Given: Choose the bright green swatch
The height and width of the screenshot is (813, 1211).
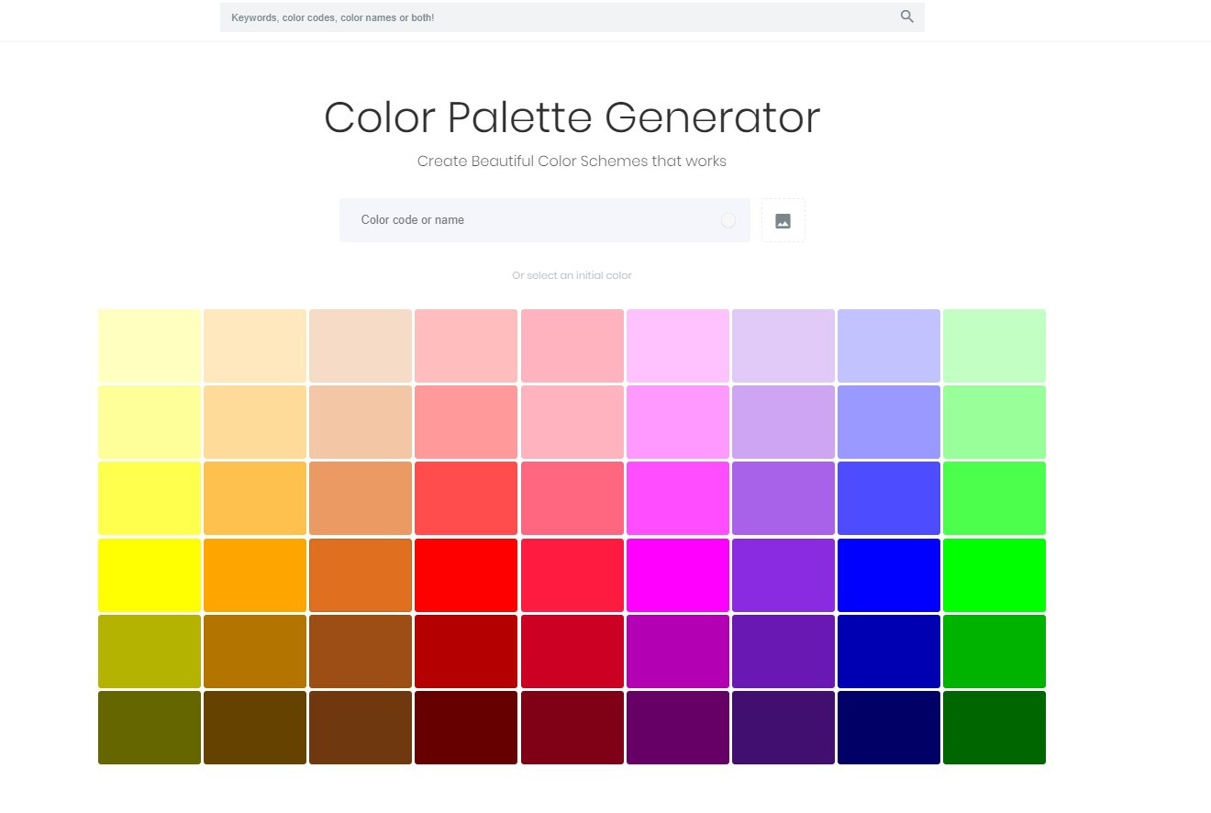Looking at the screenshot, I should (x=994, y=575).
